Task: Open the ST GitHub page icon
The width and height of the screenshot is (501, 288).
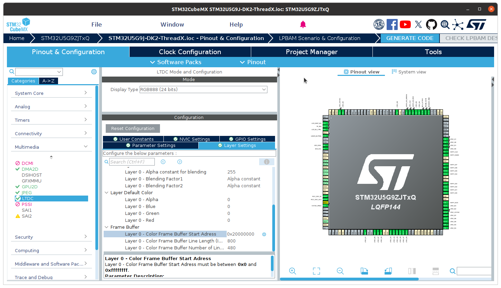Action: tap(431, 24)
